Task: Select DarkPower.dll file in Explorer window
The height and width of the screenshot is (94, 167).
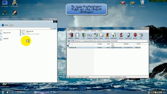Action: (30, 33)
